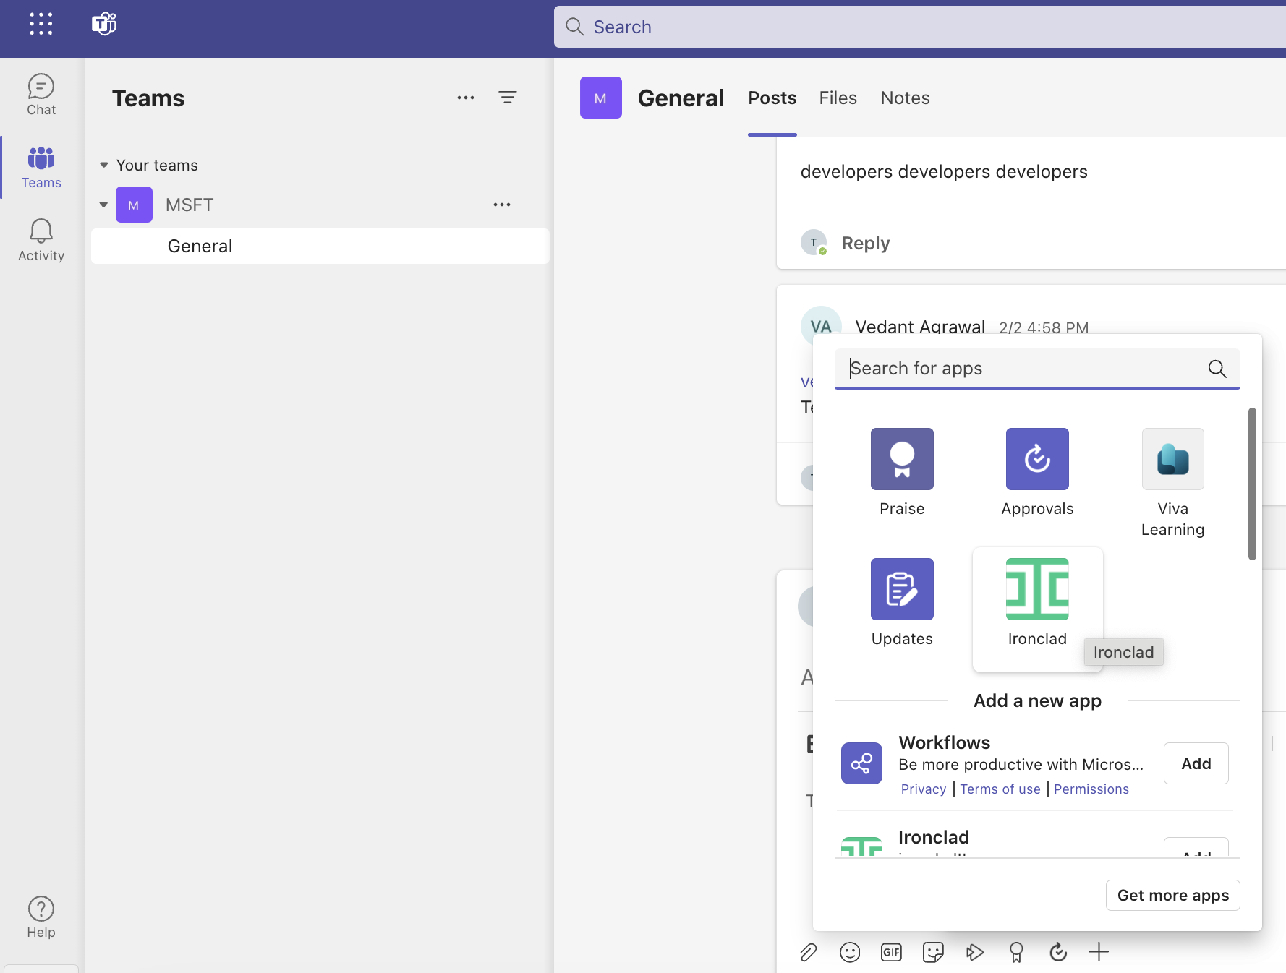The image size is (1286, 973).
Task: Open the Approvals app
Action: pos(1036,459)
